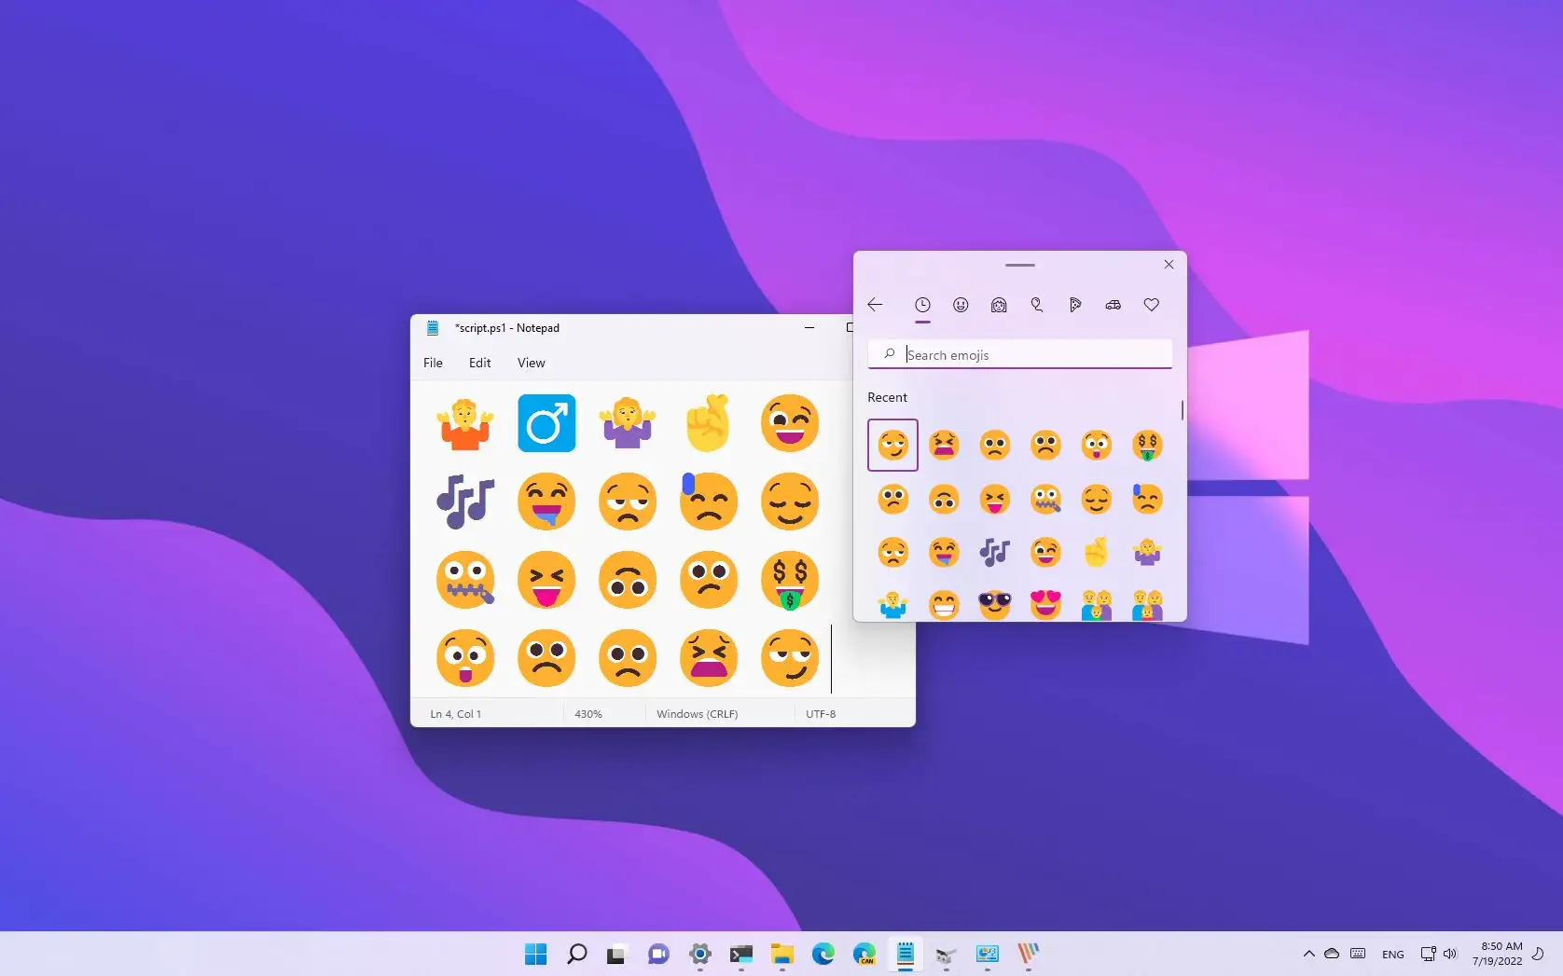Click the back arrow in emoji panel

coord(874,305)
